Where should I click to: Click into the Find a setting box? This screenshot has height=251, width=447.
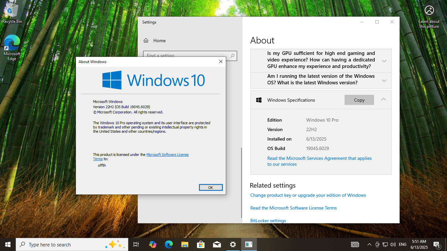point(190,56)
